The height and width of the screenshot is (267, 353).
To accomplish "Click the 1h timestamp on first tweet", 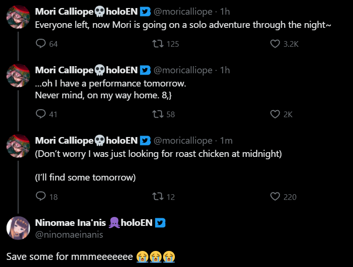I will tap(225, 11).
